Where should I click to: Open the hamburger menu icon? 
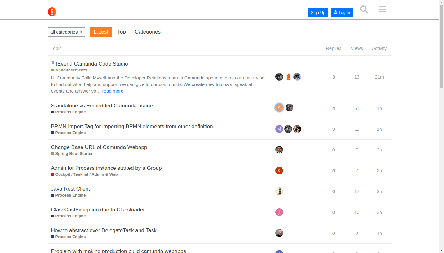pos(383,9)
